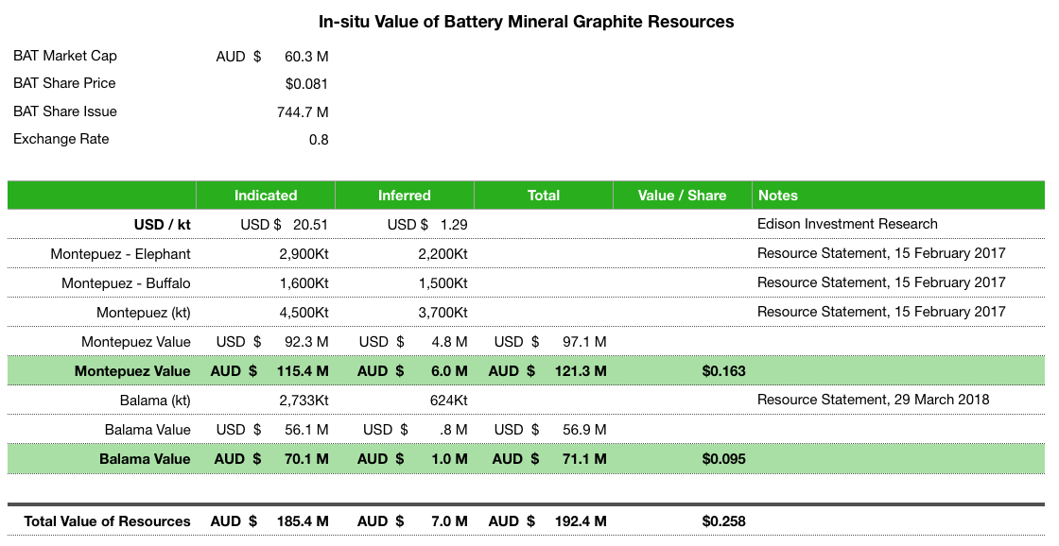Click the Resource Statement note in the Buffalo row
The height and width of the screenshot is (546, 1059).
pyautogui.click(x=881, y=282)
